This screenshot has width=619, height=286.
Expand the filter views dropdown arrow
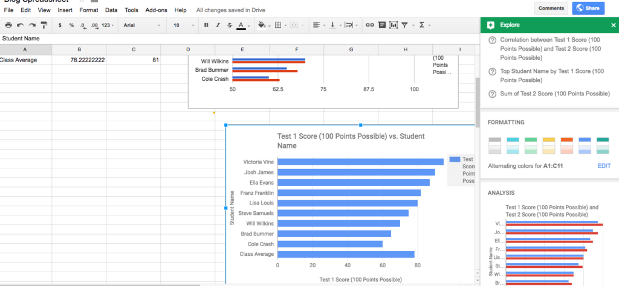click(413, 25)
